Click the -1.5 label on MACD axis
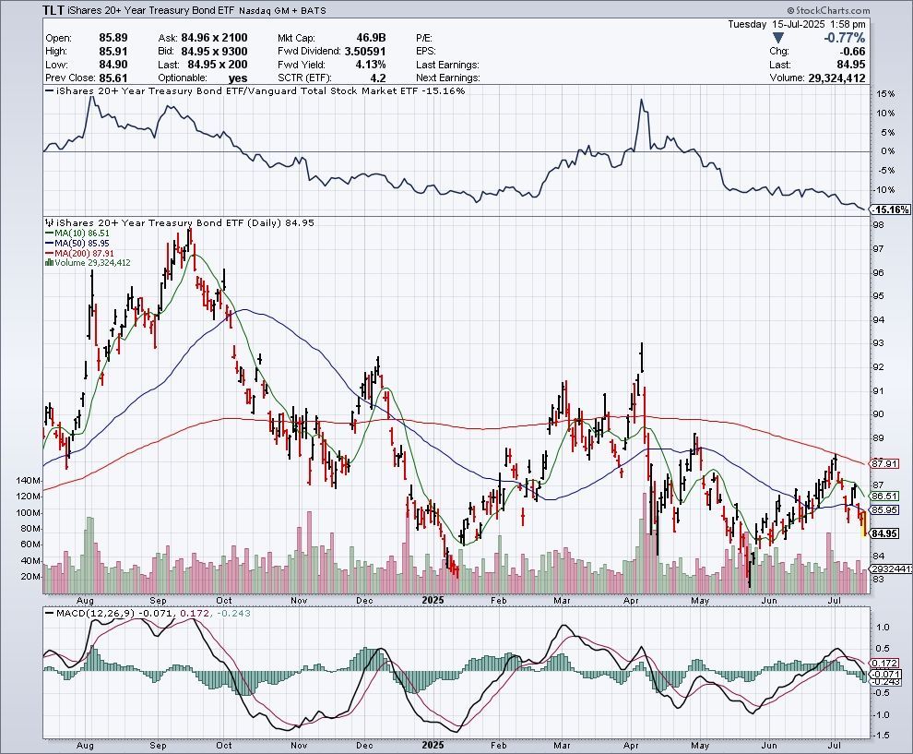This screenshot has width=913, height=754. coord(883,736)
